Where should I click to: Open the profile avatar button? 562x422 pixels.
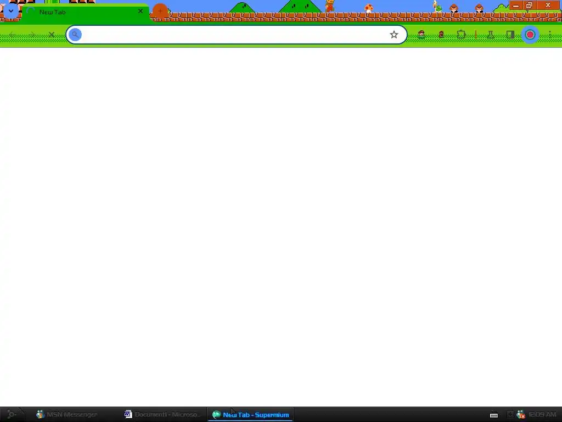point(530,35)
